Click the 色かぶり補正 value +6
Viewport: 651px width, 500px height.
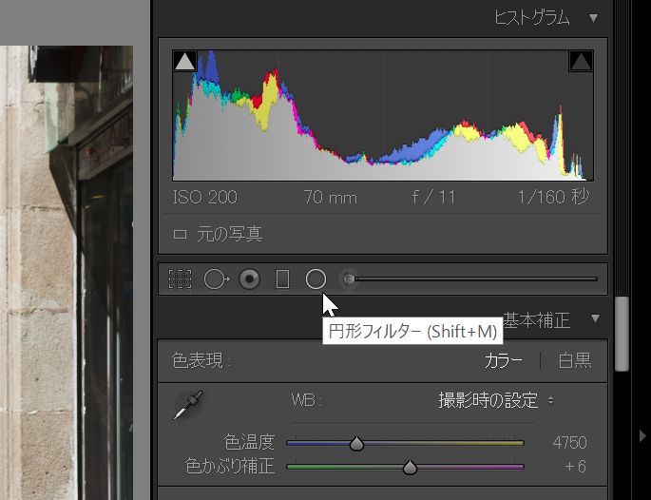575,467
